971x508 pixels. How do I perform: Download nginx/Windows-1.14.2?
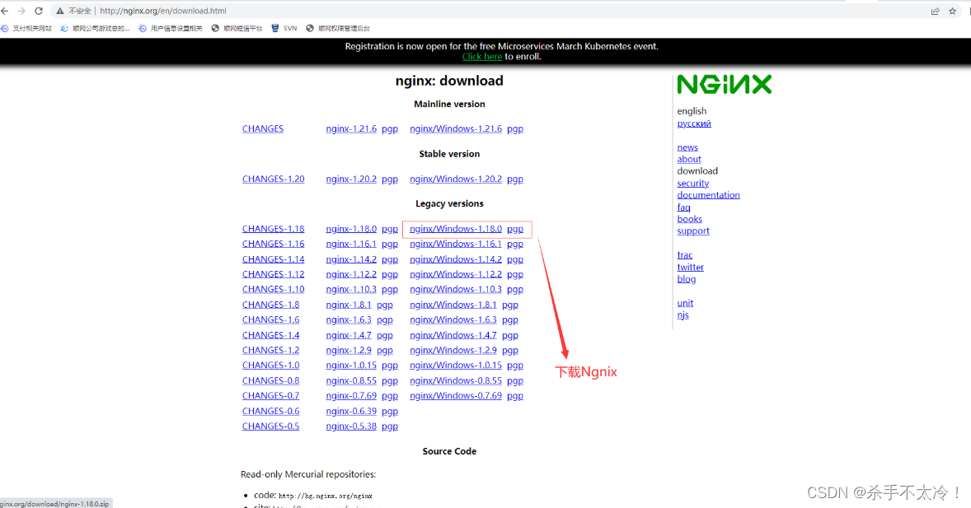(456, 259)
